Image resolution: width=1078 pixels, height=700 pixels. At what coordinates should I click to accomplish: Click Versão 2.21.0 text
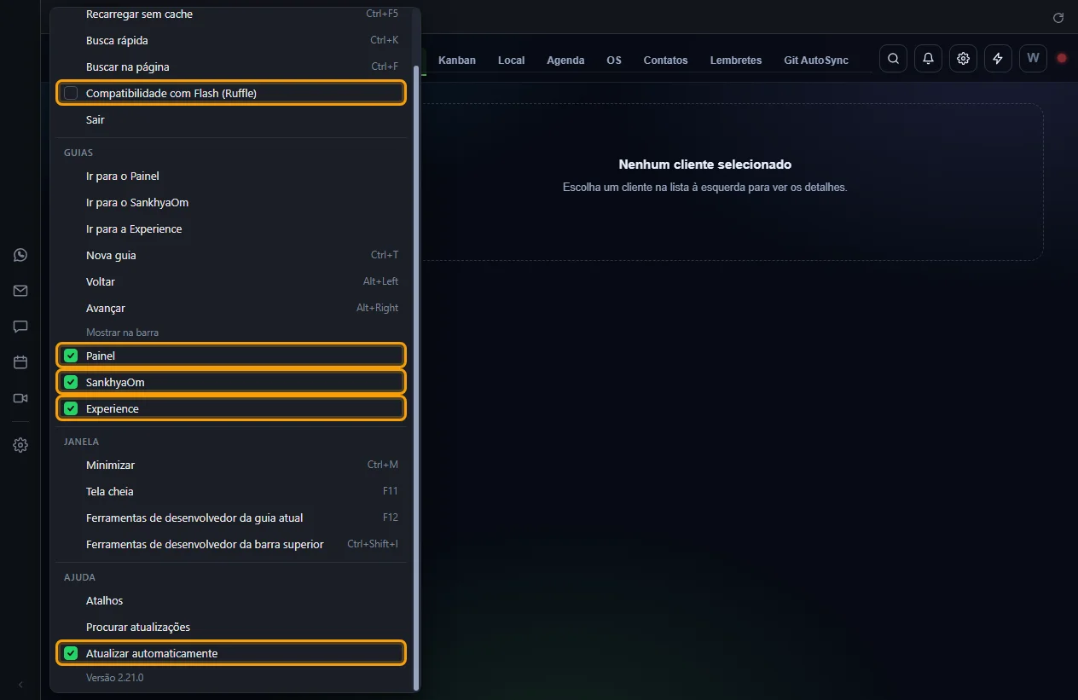pyautogui.click(x=115, y=678)
